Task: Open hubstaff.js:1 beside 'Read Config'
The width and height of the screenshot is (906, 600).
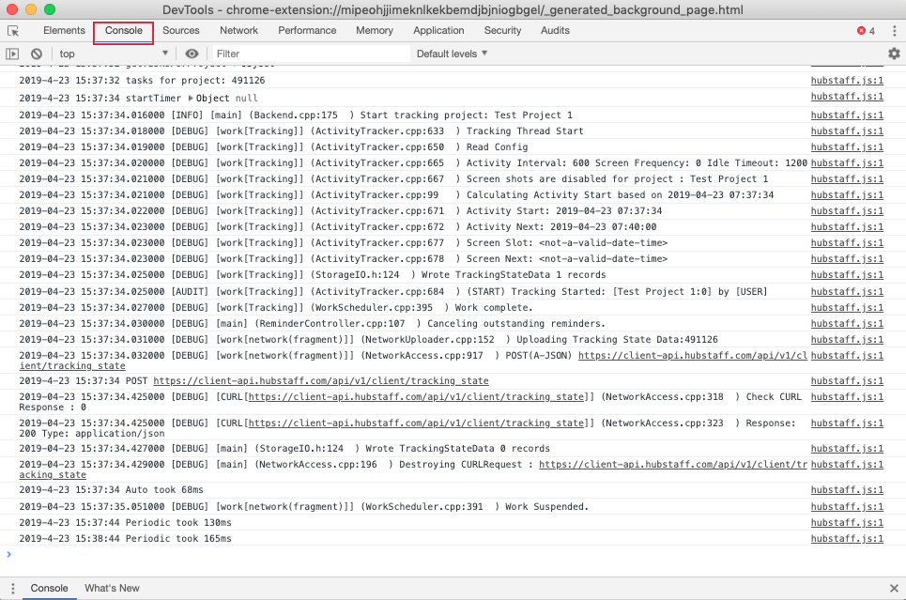Action: pos(847,147)
